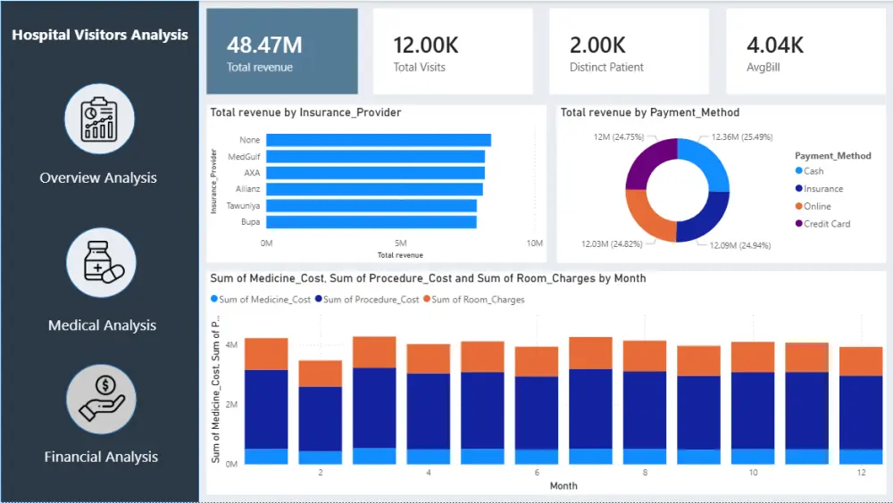Click the MedGulf revenue bar
Image resolution: width=893 pixels, height=503 pixels.
click(x=376, y=156)
